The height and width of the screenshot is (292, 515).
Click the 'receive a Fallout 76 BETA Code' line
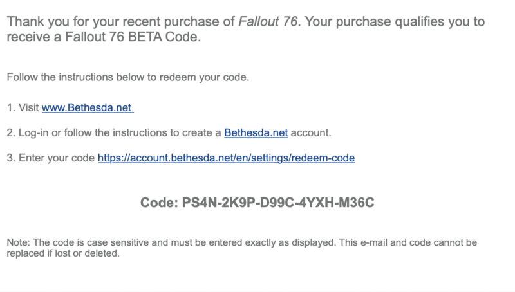tap(104, 37)
